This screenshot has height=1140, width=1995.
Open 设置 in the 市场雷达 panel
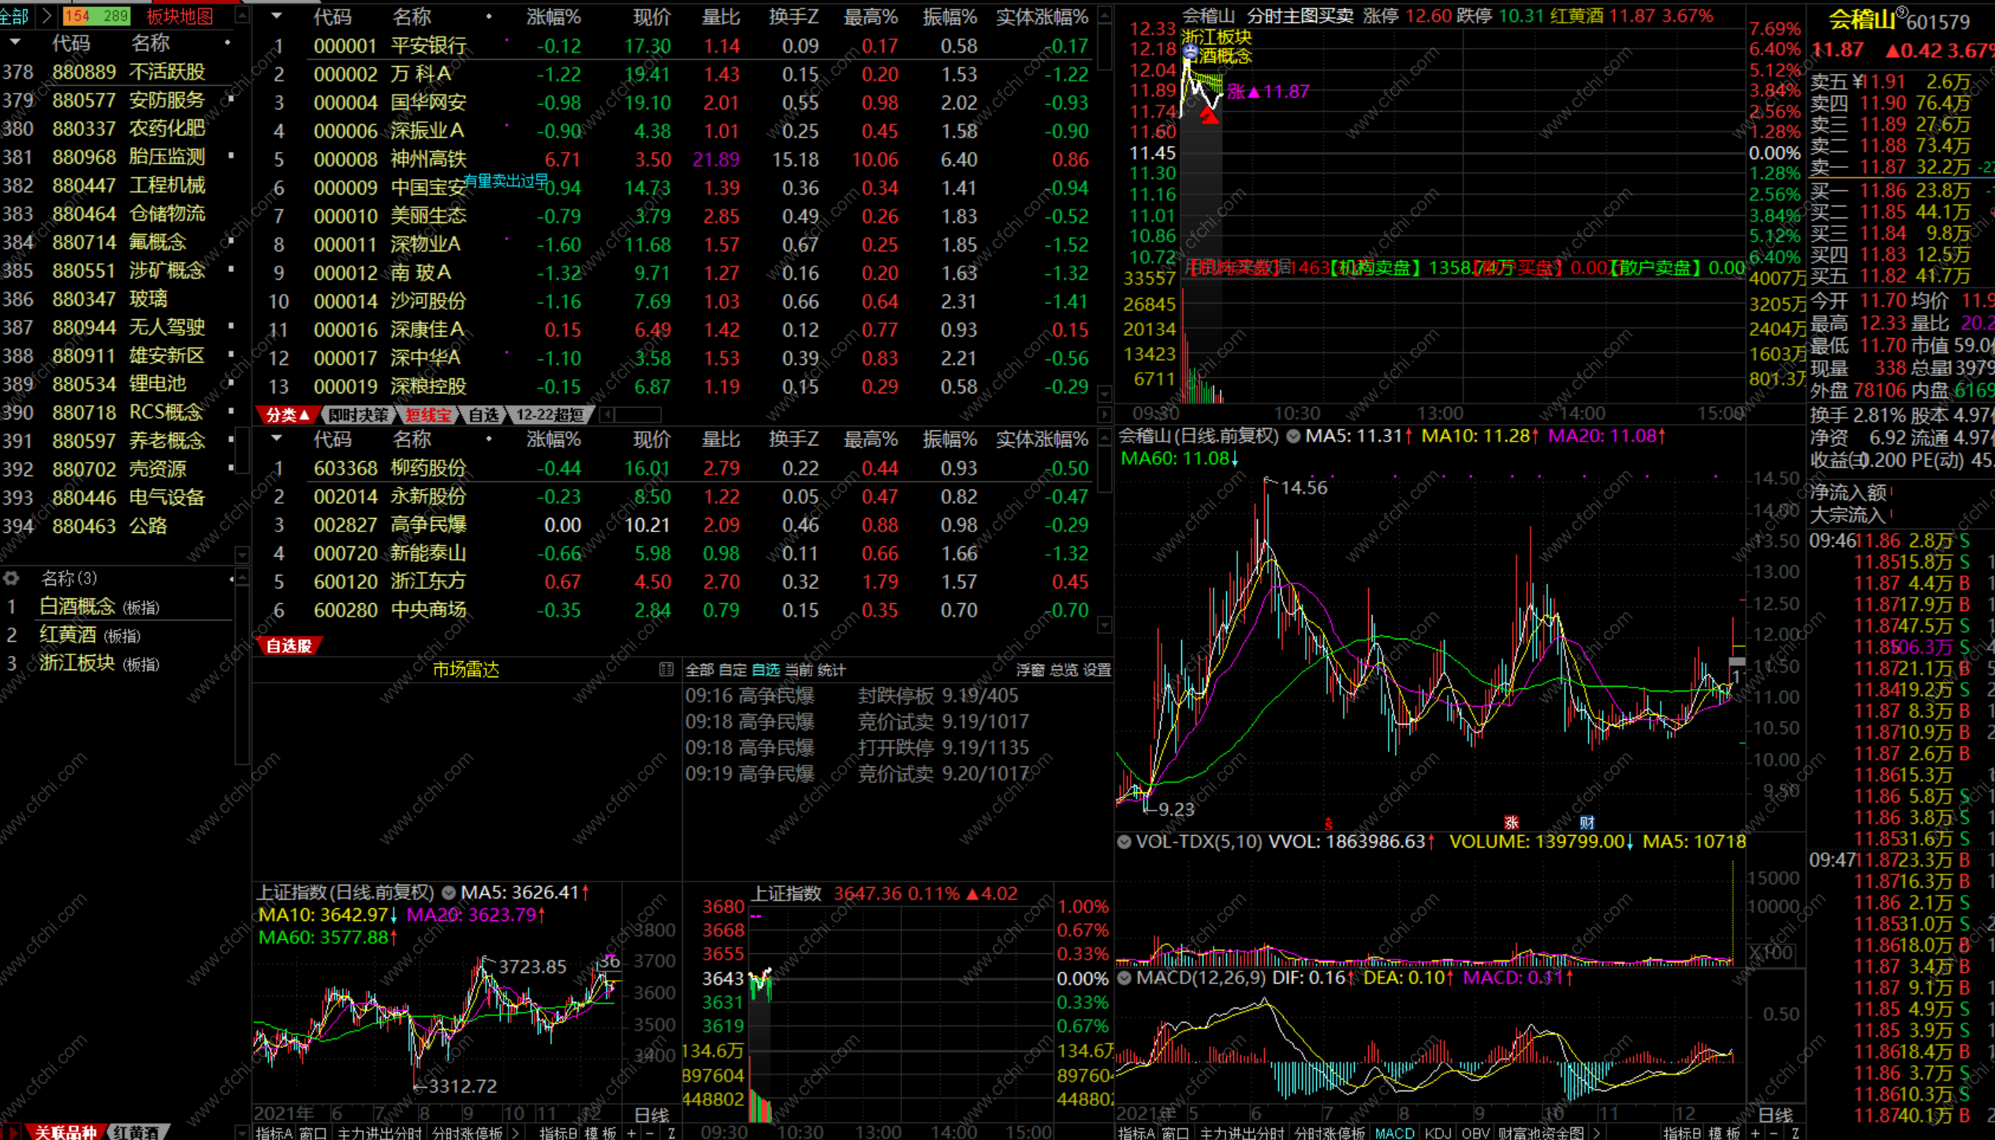[1096, 670]
